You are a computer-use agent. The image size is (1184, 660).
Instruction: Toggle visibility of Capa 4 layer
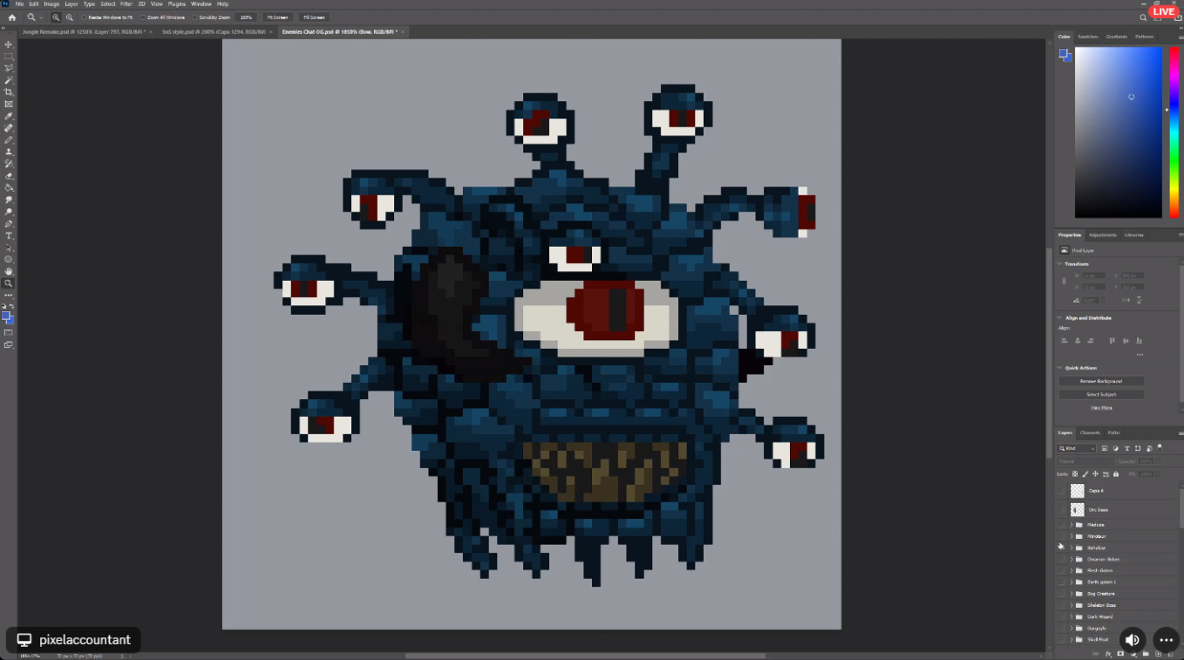1061,491
